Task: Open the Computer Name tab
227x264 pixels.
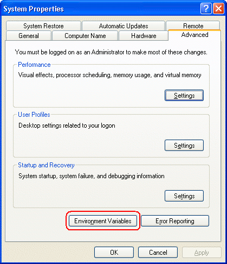Action: (x=85, y=36)
